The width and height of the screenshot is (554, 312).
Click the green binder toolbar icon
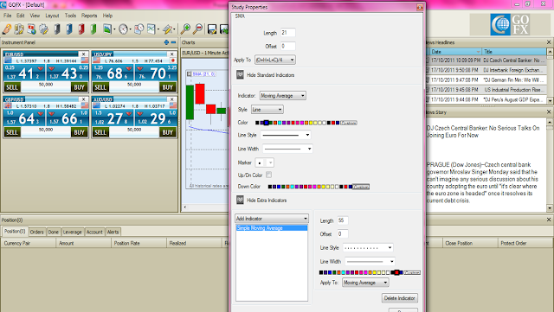click(x=93, y=29)
